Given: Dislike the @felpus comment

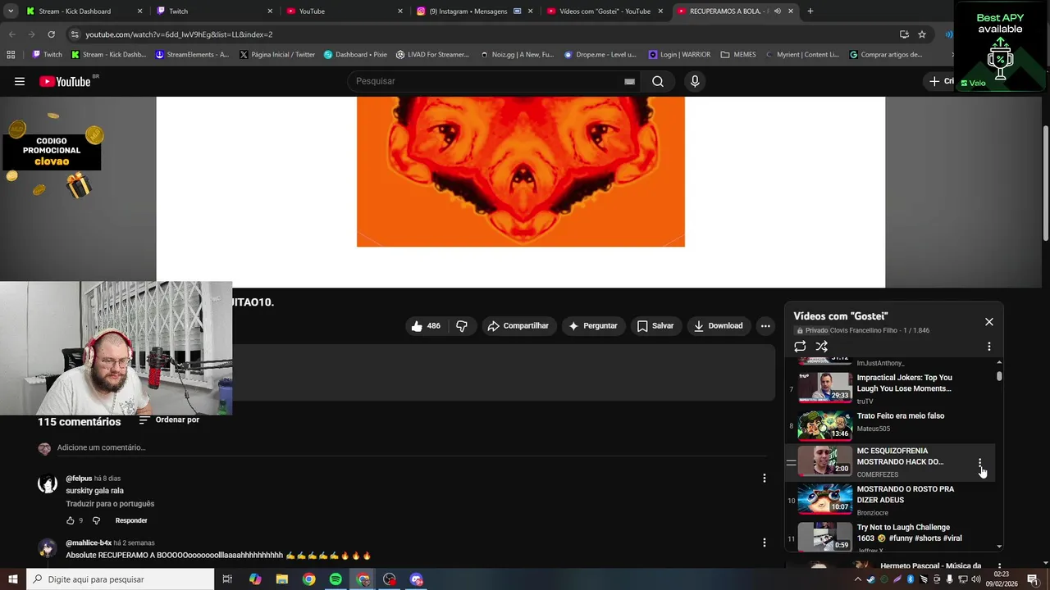Looking at the screenshot, I should 96,520.
